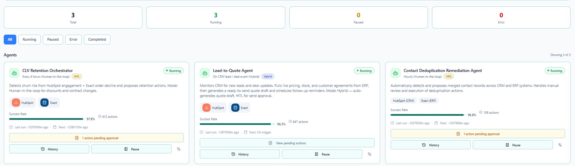
Task: Open pending approval in CLV Retention card
Action: coord(96,138)
